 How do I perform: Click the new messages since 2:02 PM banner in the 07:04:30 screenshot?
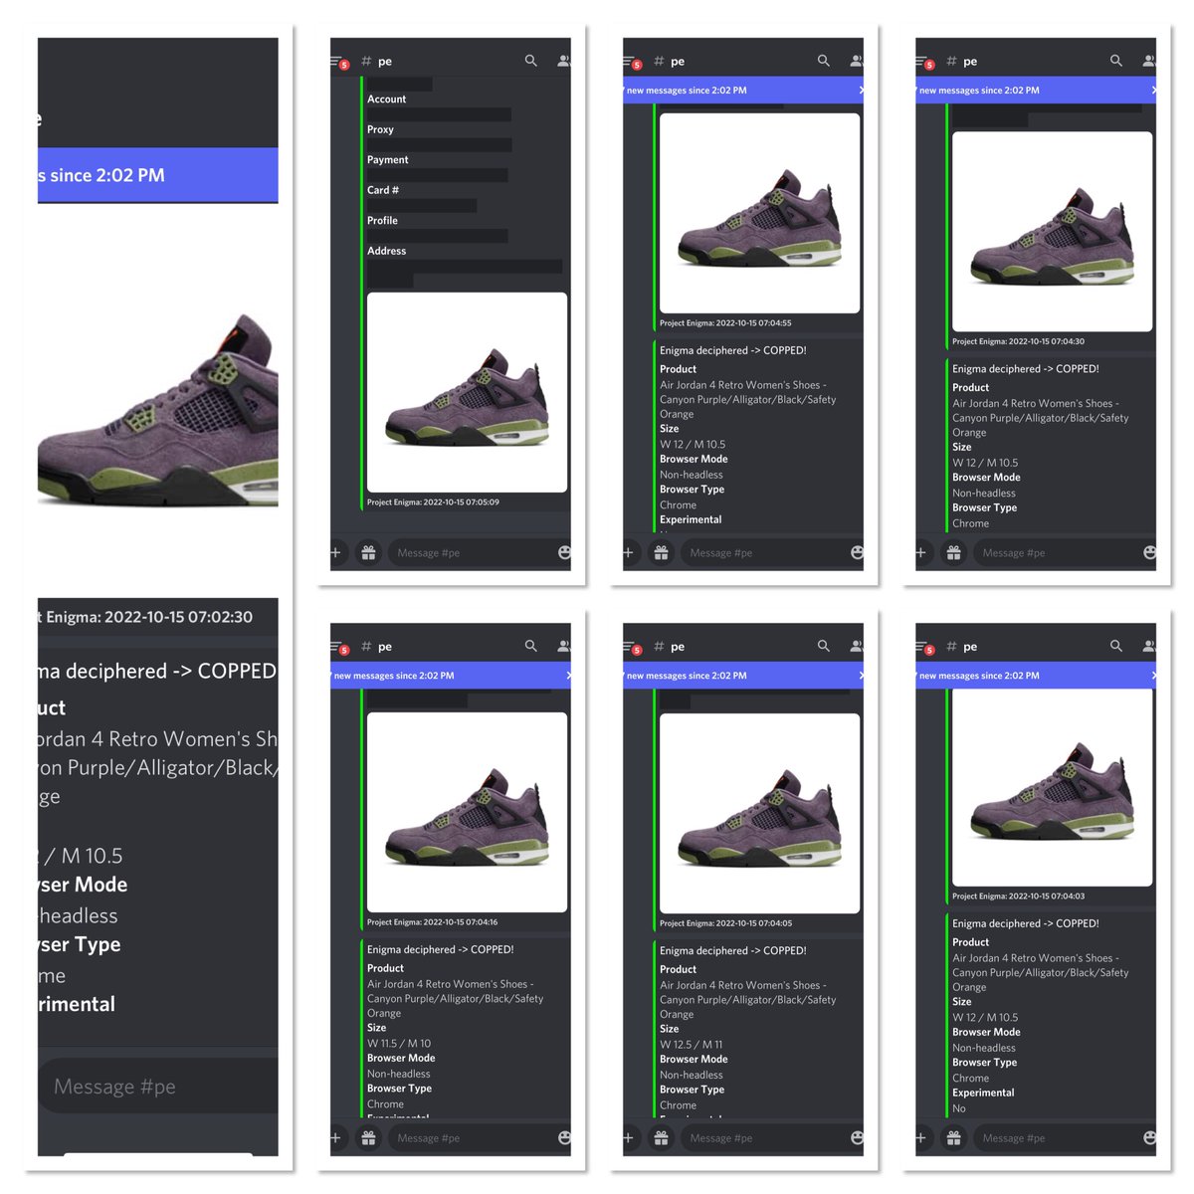pos(1036,90)
